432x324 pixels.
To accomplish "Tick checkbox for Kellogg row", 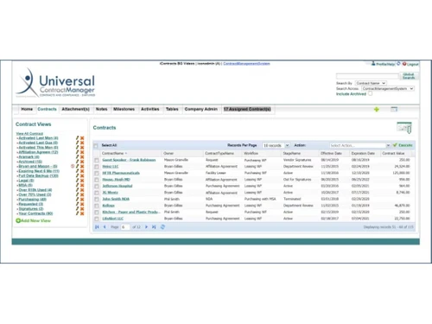I will (97, 206).
